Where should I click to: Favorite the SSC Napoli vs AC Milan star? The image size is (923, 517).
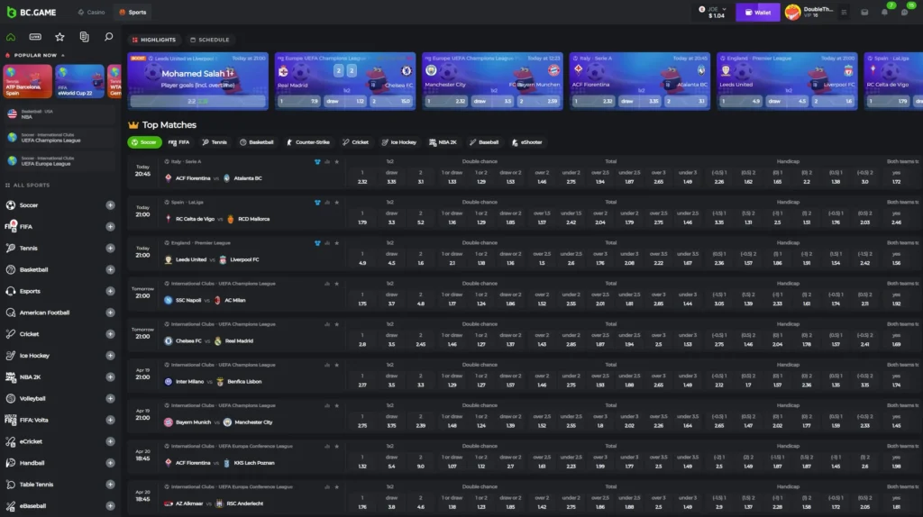(x=337, y=284)
